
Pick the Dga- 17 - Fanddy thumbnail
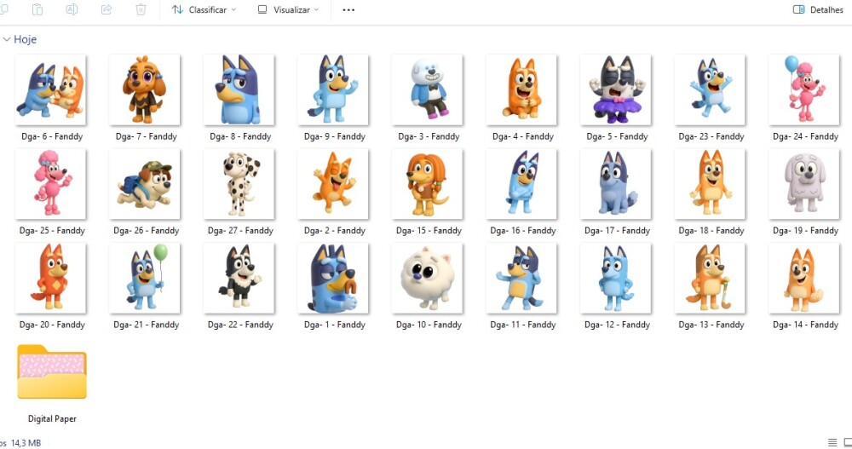616,184
